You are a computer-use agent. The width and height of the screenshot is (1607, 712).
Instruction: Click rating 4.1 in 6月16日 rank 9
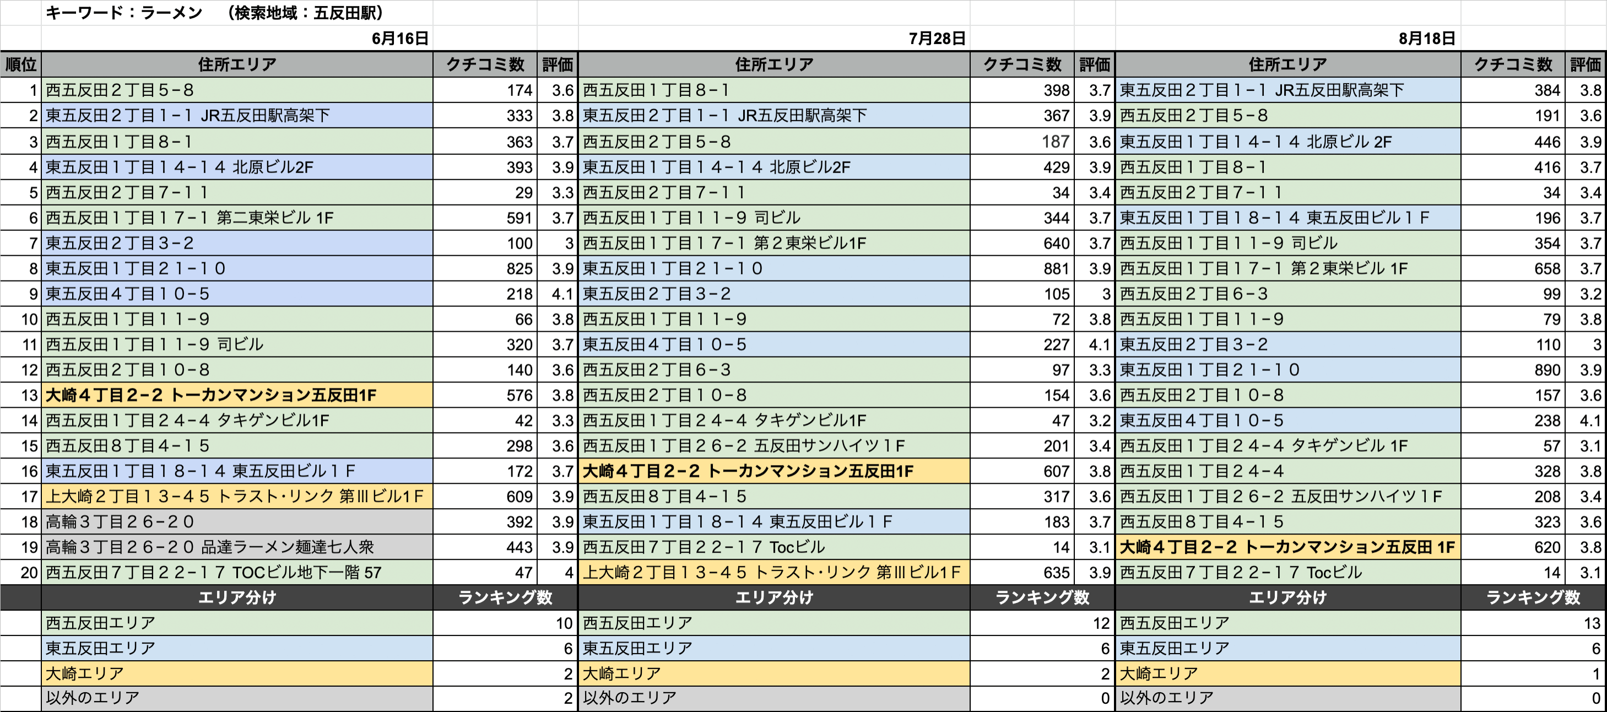pyautogui.click(x=558, y=294)
